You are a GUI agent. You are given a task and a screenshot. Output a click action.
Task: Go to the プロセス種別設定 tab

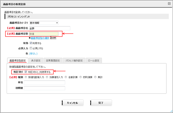(74, 61)
